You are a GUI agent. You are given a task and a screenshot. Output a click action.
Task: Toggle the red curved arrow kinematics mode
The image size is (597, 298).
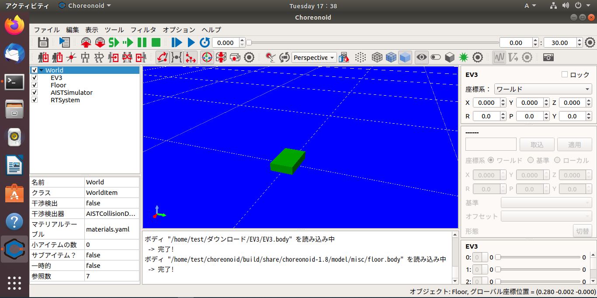163,57
